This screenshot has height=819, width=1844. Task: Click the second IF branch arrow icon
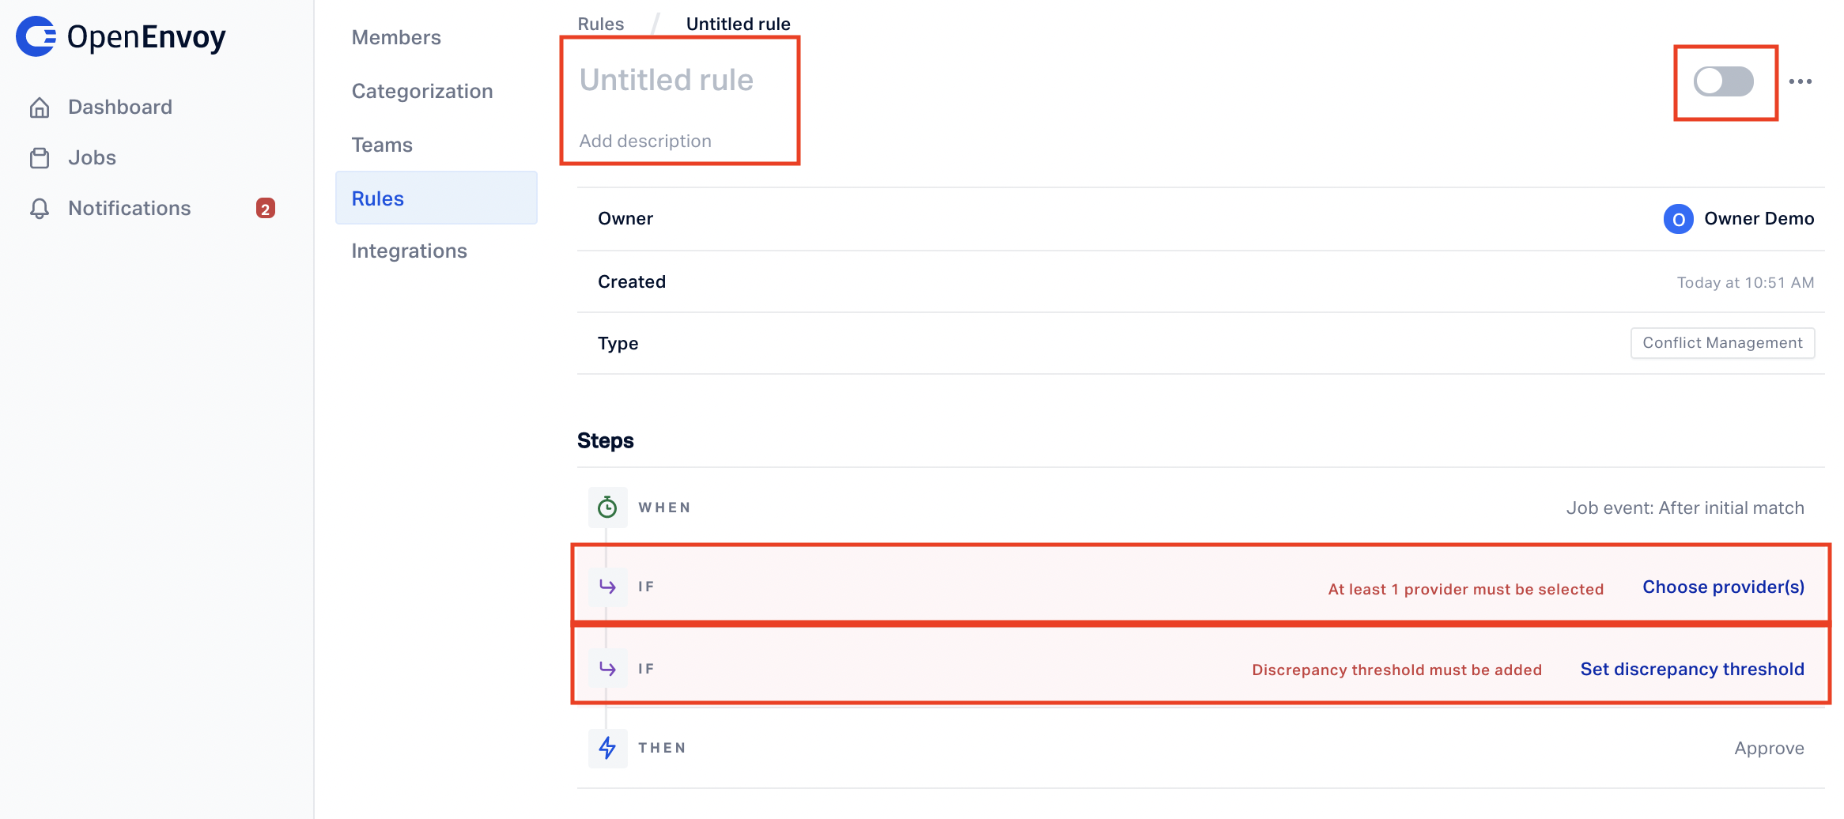(x=607, y=669)
